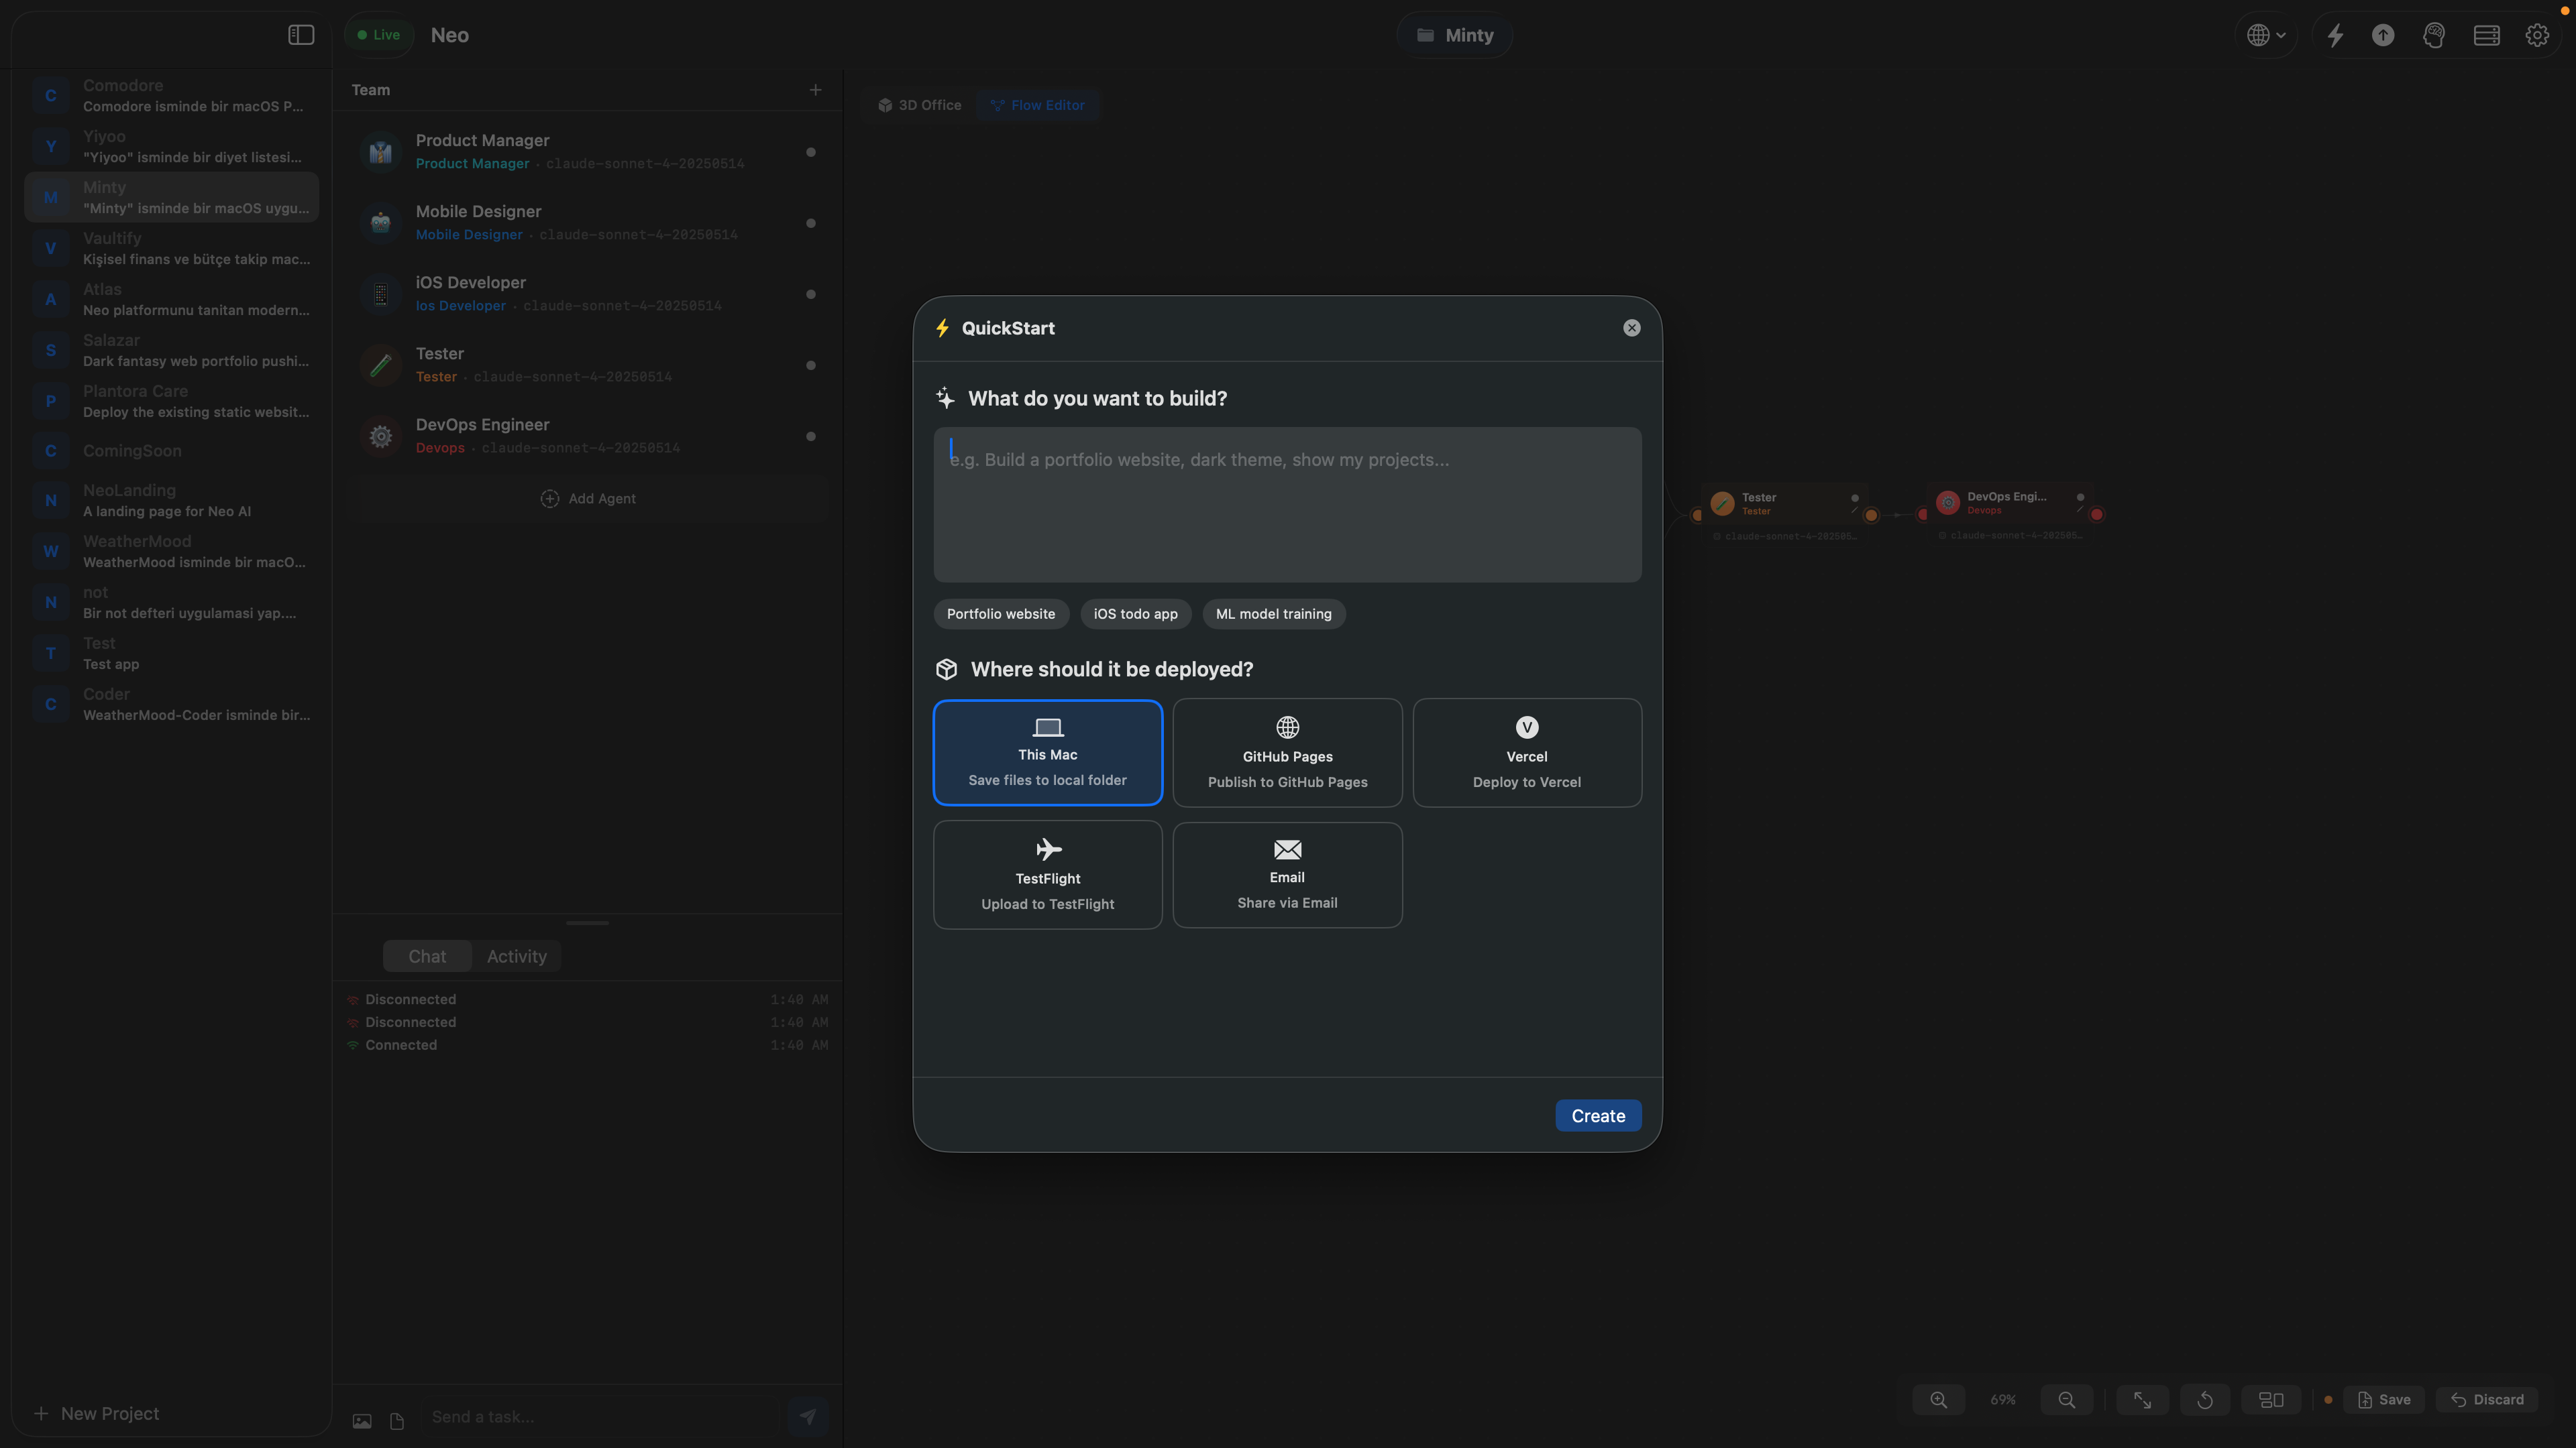Click the fit-to-screen arrows icon
This screenshot has width=2576, height=1448.
coord(2142,1400)
